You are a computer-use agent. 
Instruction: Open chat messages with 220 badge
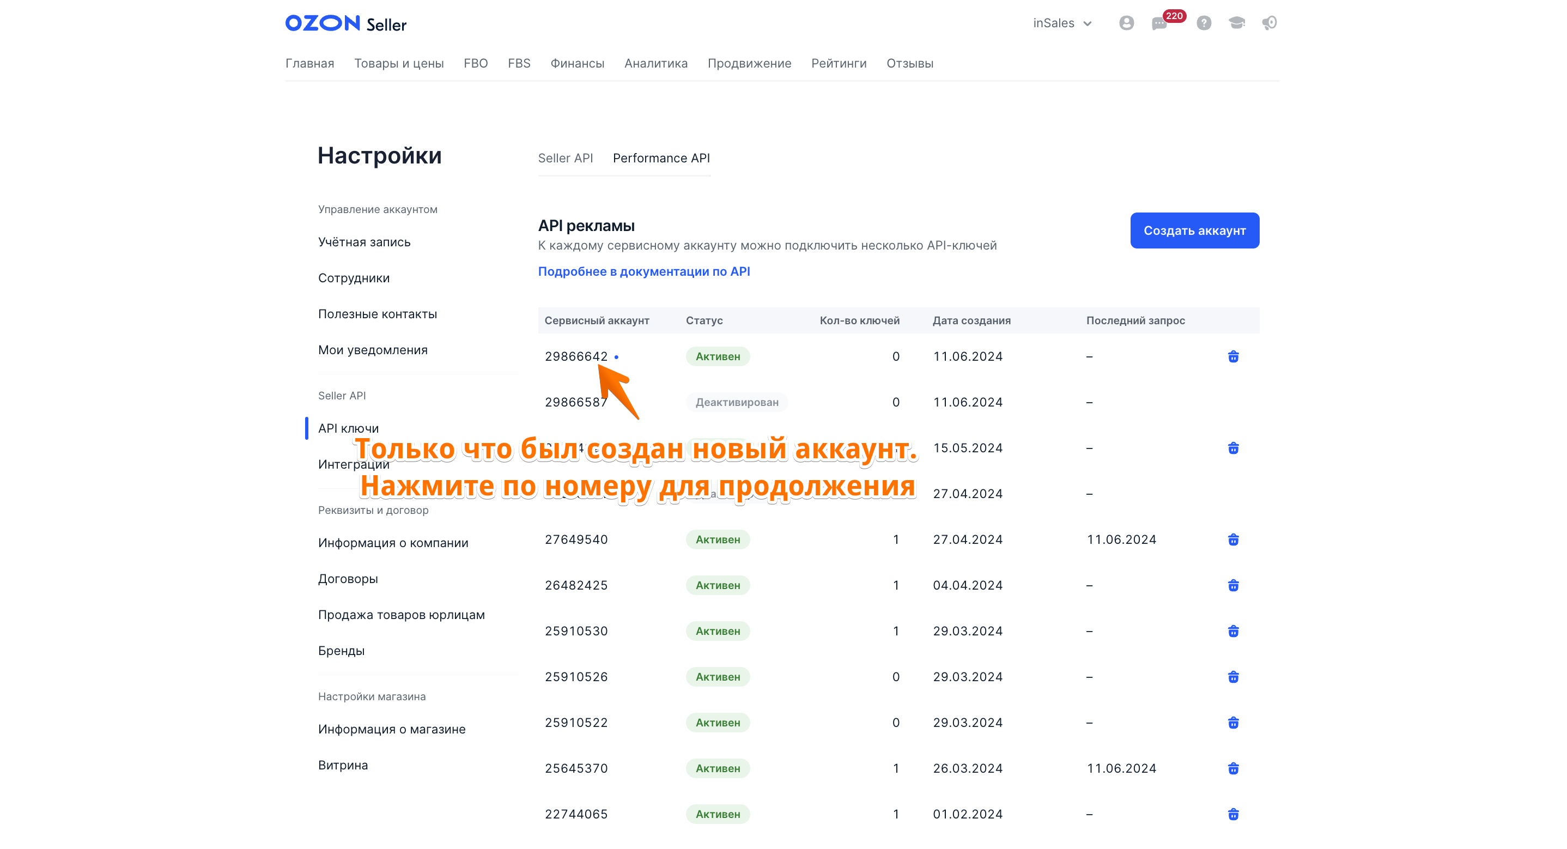pyautogui.click(x=1159, y=24)
